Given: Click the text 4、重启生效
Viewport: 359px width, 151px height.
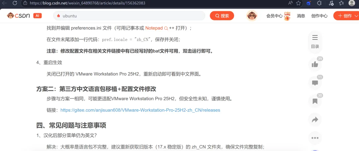Looking at the screenshot, I should point(49,63).
